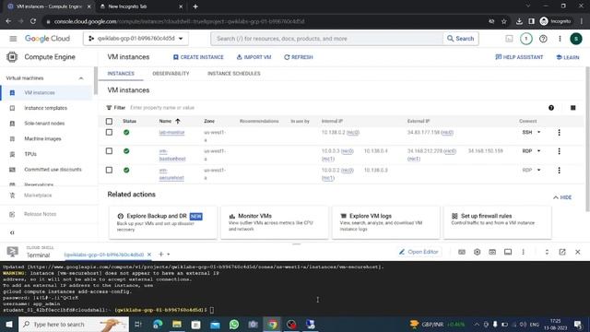Open the project selector dropdown
The width and height of the screenshot is (590, 332).
(136, 39)
